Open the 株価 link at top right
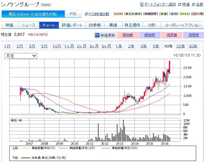The width and height of the screenshot is (204, 162). click(x=186, y=4)
